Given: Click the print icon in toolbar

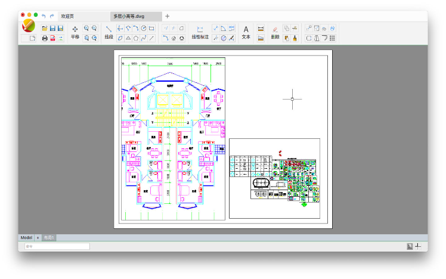Looking at the screenshot, I should coord(45,38).
